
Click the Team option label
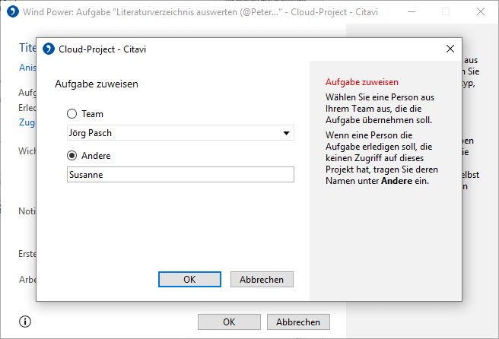pos(92,114)
